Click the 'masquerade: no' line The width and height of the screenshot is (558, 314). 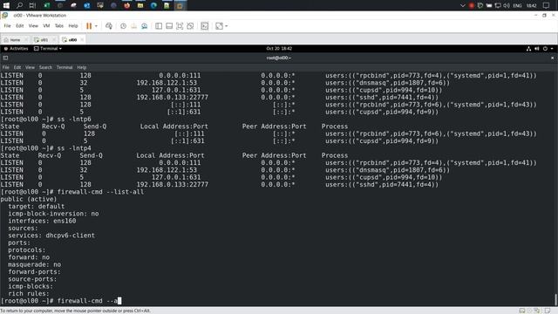coord(35,264)
